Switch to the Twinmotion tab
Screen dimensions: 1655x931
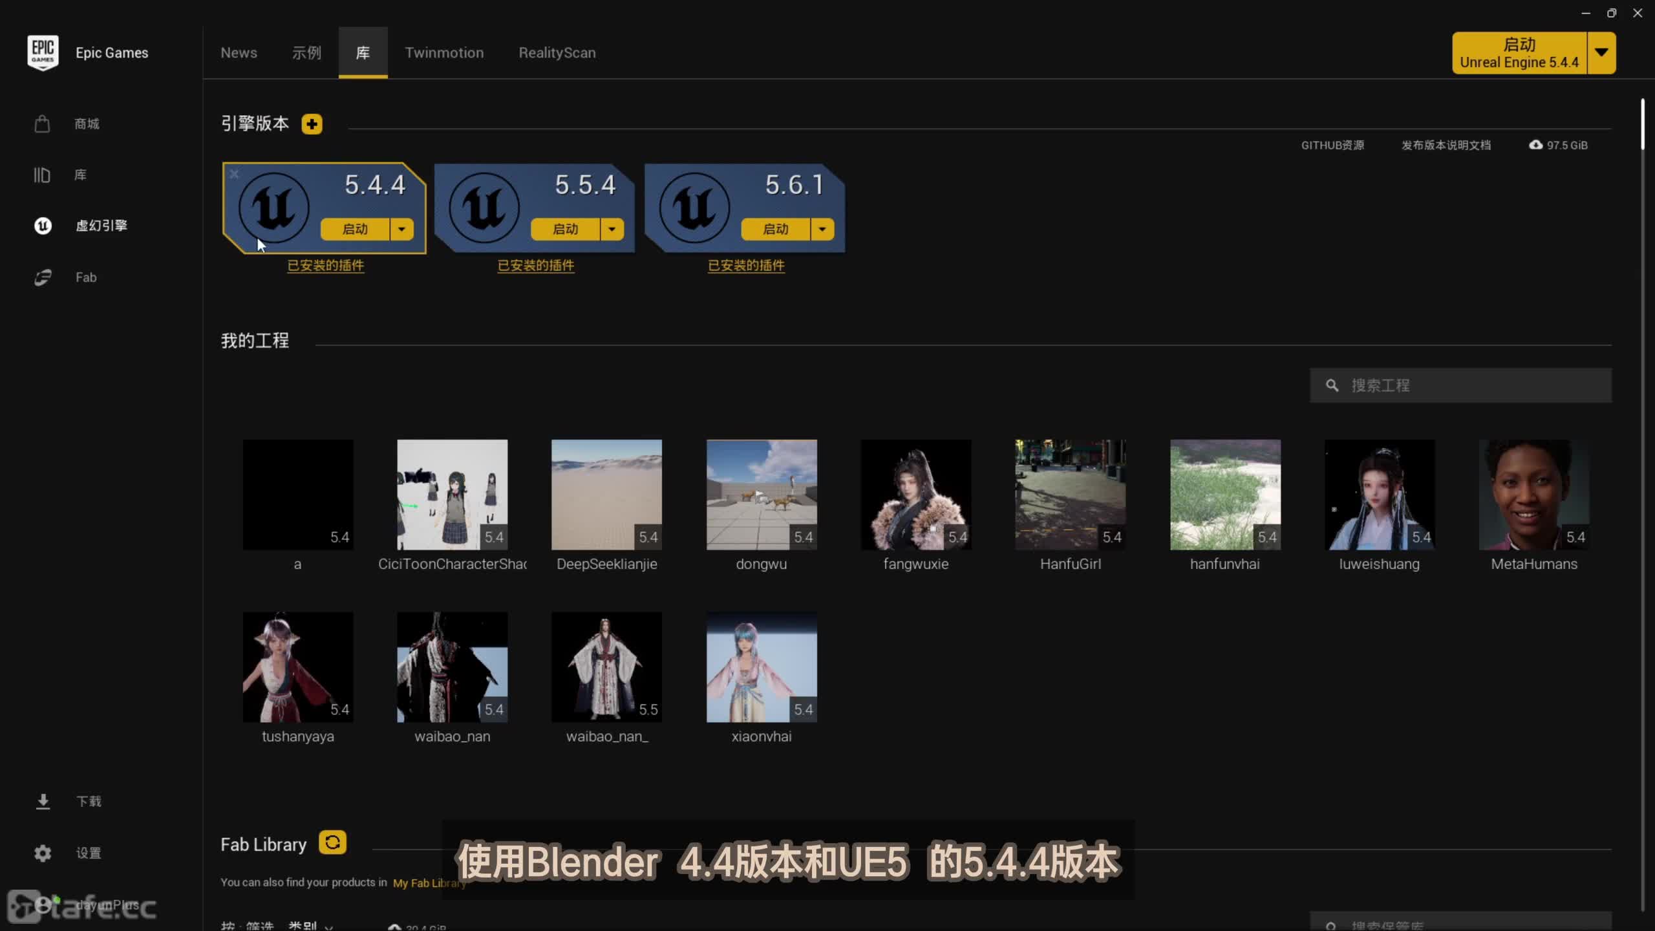coord(444,52)
